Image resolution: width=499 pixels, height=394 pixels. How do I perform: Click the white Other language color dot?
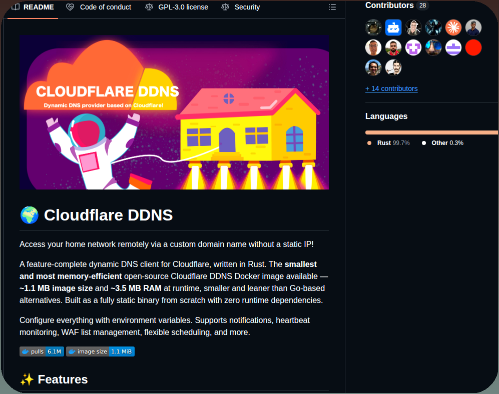(x=424, y=143)
